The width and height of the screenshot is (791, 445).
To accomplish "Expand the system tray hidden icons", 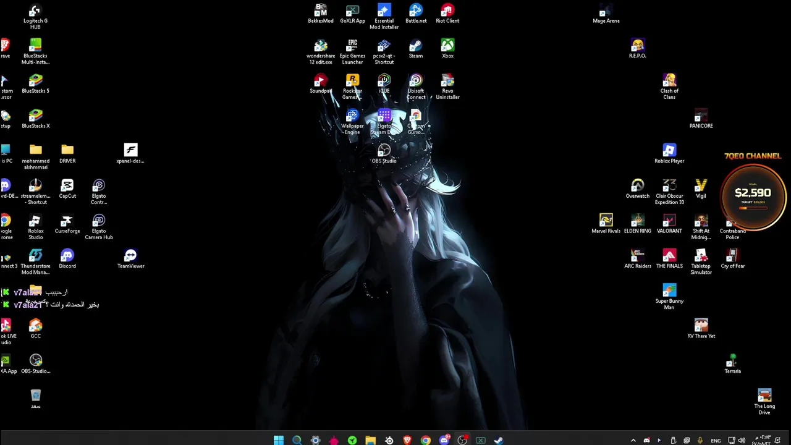I will click(633, 440).
